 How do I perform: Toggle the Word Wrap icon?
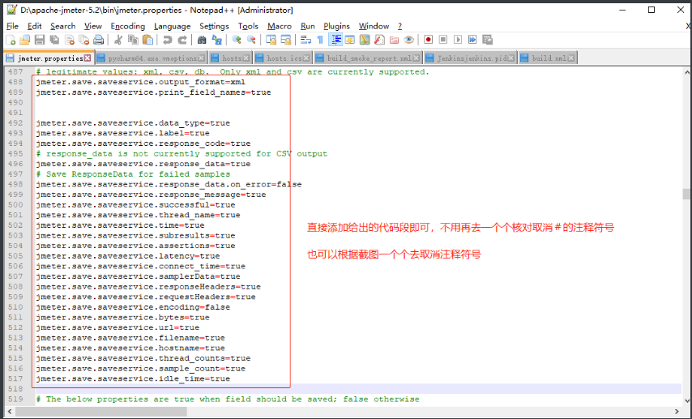click(x=305, y=41)
